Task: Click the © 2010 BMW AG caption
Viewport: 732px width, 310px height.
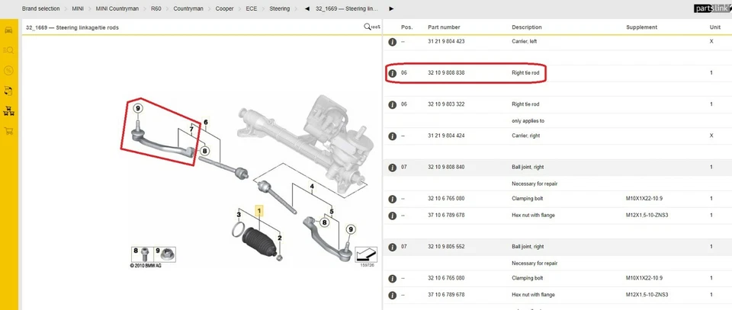Action: (146, 266)
